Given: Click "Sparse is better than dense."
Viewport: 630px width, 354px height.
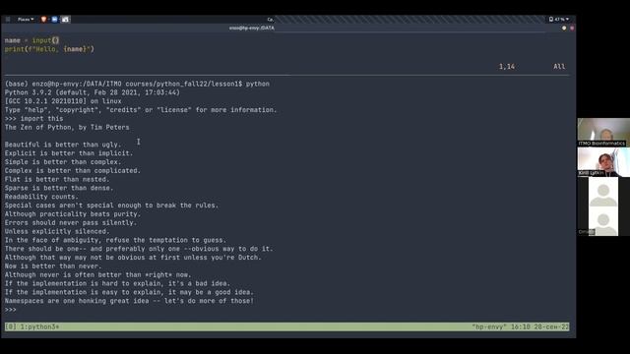Looking at the screenshot, I should (x=59, y=188).
